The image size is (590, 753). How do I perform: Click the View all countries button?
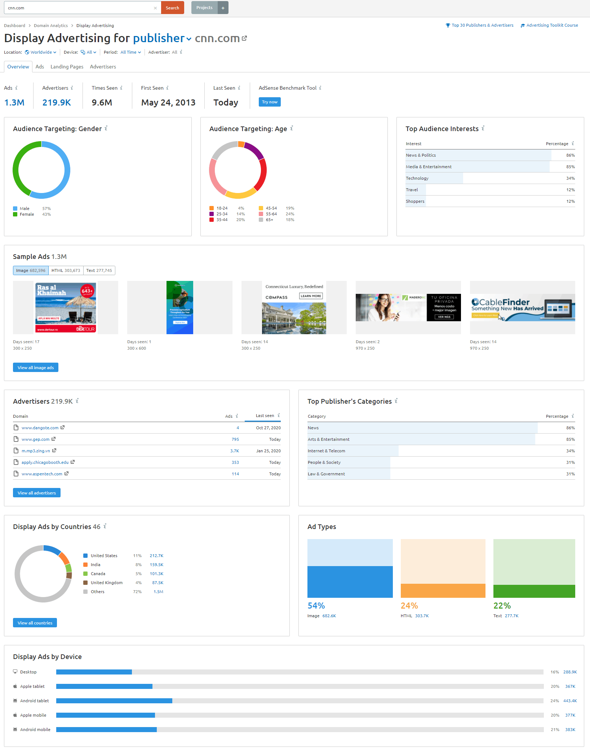(x=35, y=622)
